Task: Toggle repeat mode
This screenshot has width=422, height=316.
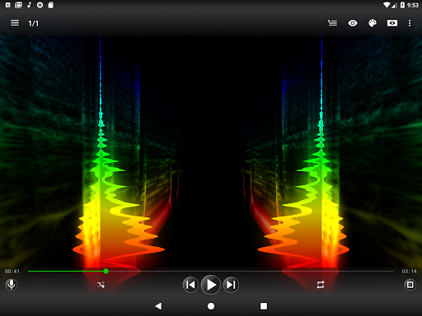Action: (x=321, y=285)
